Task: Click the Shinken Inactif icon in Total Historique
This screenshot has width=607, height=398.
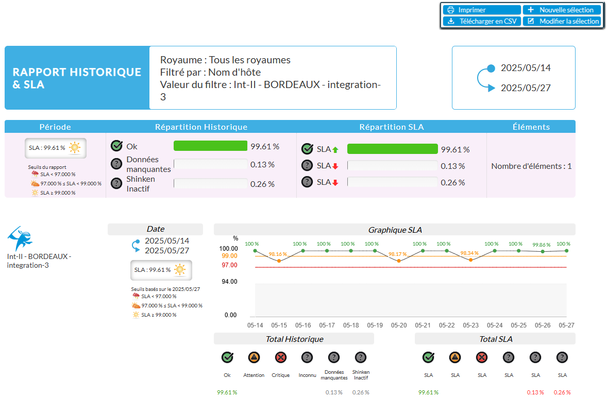Action: tap(361, 357)
